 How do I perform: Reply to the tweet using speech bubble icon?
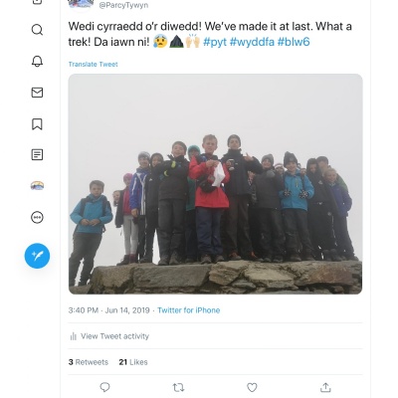click(x=104, y=387)
